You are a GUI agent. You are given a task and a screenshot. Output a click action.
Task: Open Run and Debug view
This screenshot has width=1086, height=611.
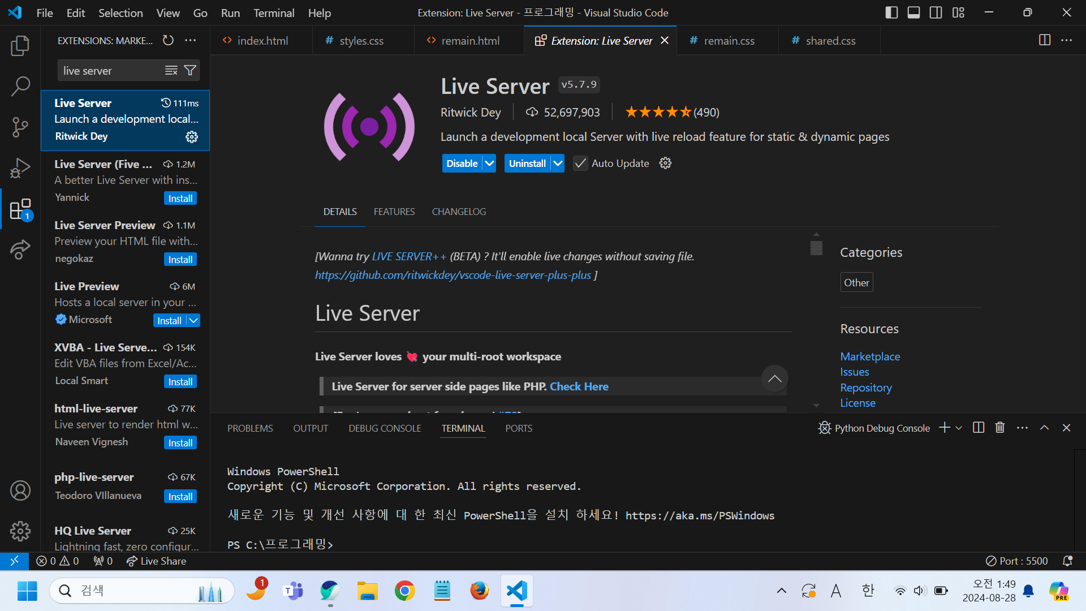click(x=20, y=168)
